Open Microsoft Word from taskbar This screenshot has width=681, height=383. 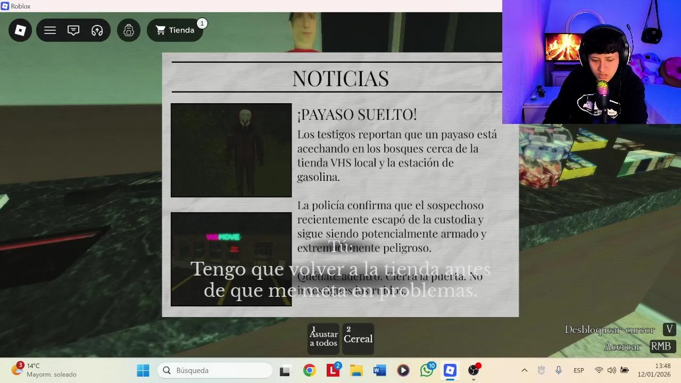380,370
